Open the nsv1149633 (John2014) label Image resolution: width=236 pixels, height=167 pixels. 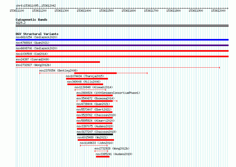click(x=97, y=143)
